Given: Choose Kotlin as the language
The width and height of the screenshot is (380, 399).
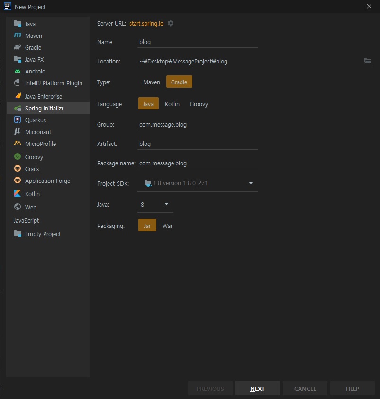Looking at the screenshot, I should click(x=172, y=104).
